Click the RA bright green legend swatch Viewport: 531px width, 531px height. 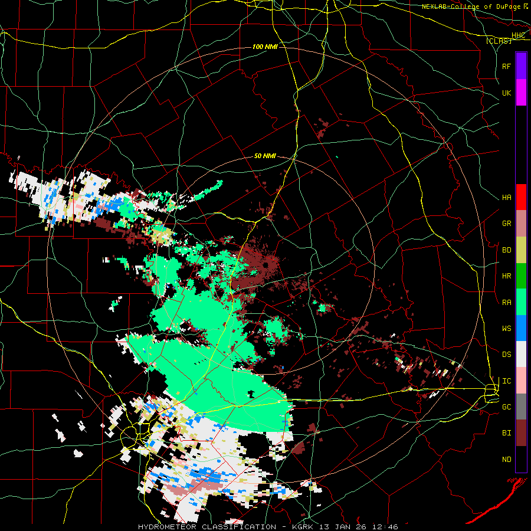pyautogui.click(x=521, y=302)
